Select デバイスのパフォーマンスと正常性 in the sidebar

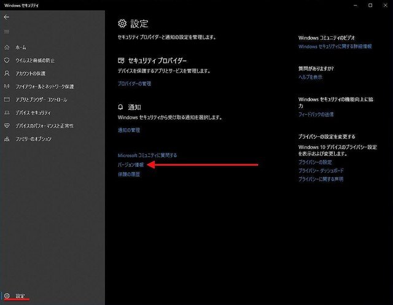(x=45, y=126)
